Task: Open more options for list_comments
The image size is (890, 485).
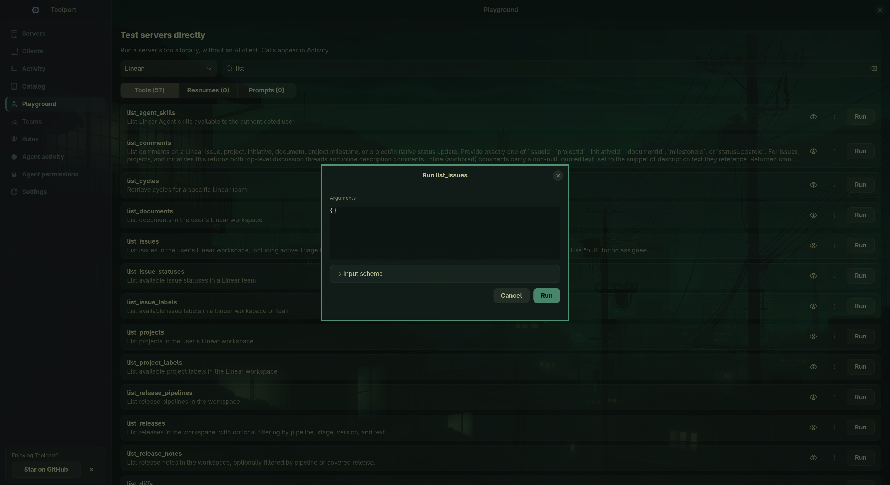Action: tap(834, 151)
